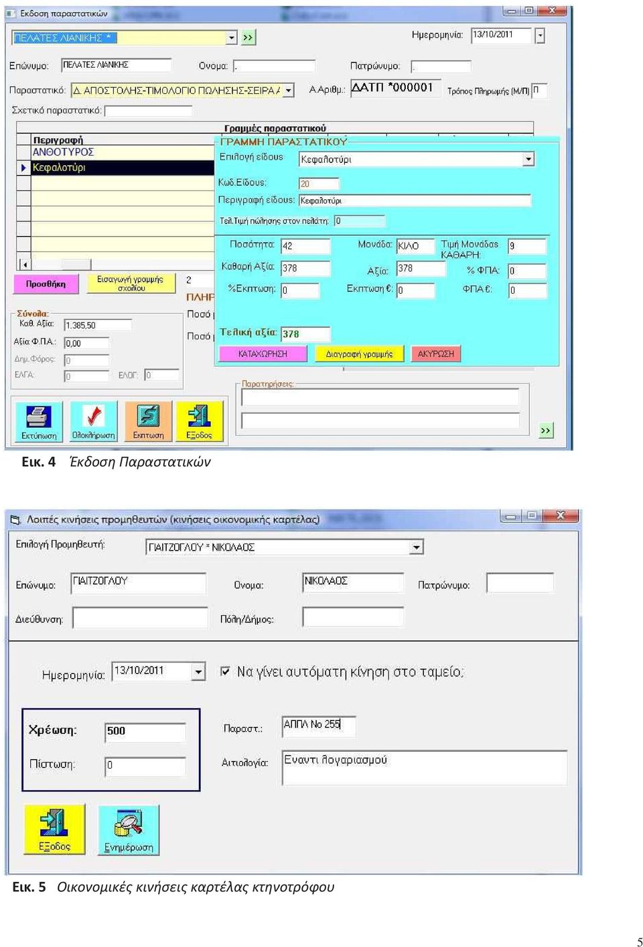Click the Προσθήκη button
This screenshot has width=643, height=947.
[x=46, y=284]
